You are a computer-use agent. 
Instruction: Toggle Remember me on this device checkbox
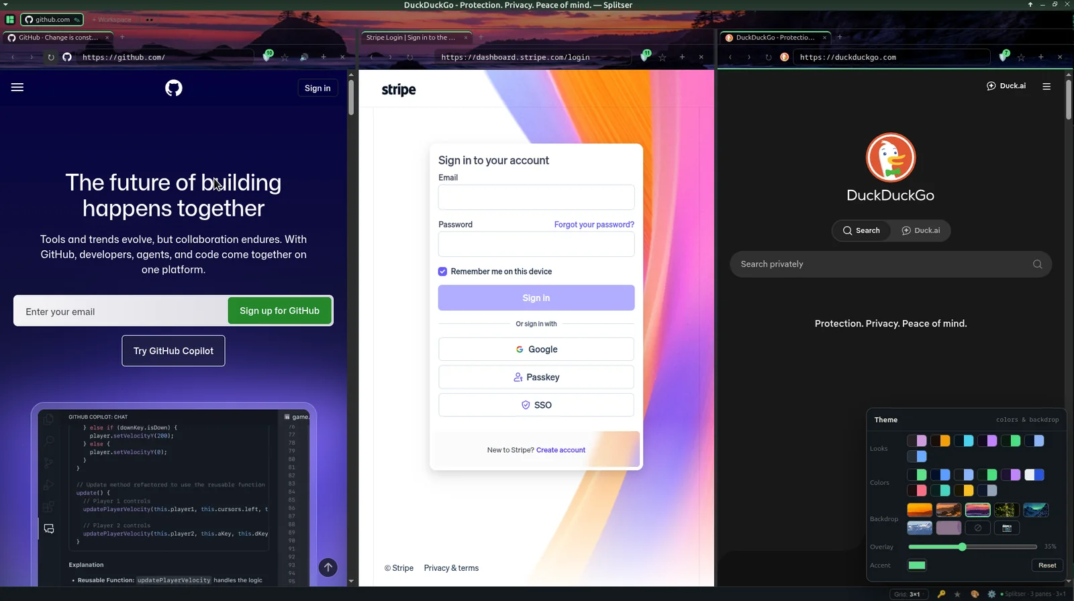(442, 272)
